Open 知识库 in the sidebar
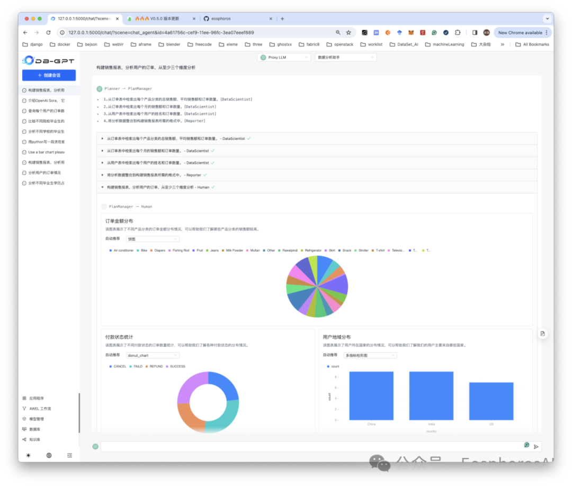This screenshot has width=572, height=486. pyautogui.click(x=31, y=439)
